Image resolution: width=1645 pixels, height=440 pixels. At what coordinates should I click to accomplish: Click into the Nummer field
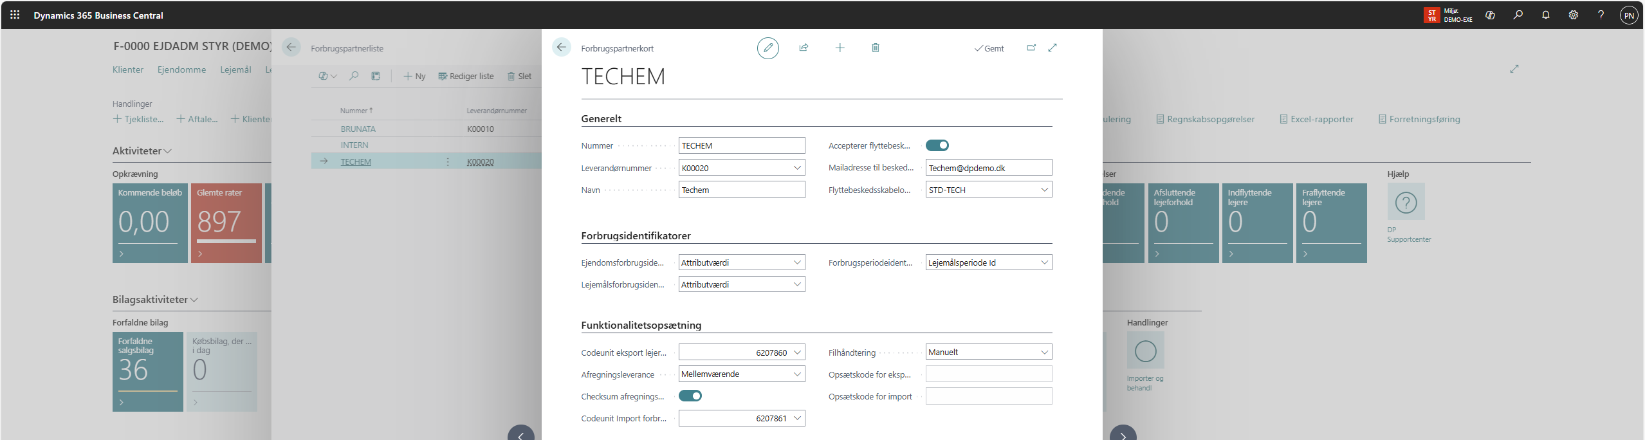pyautogui.click(x=742, y=145)
